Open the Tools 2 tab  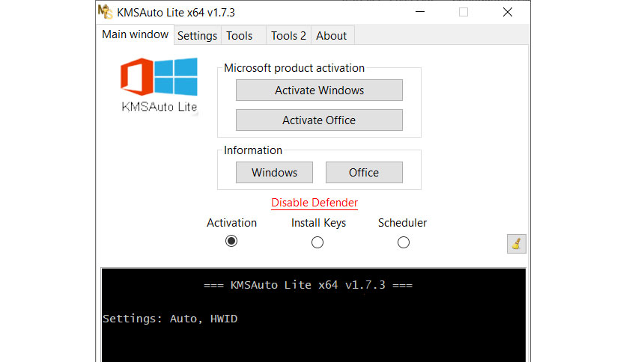coord(288,36)
